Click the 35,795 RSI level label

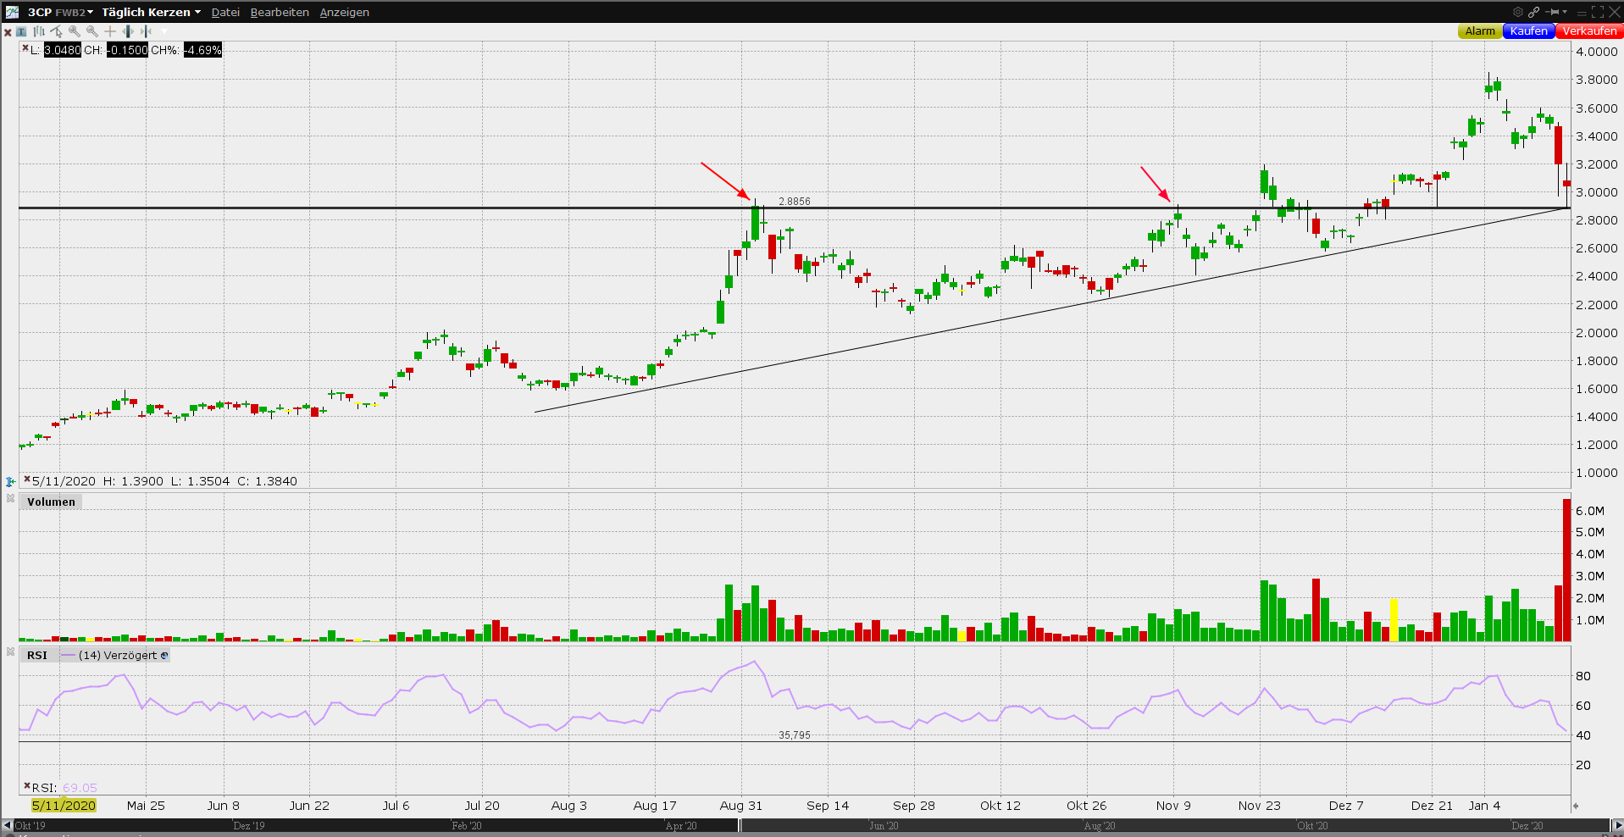(795, 735)
